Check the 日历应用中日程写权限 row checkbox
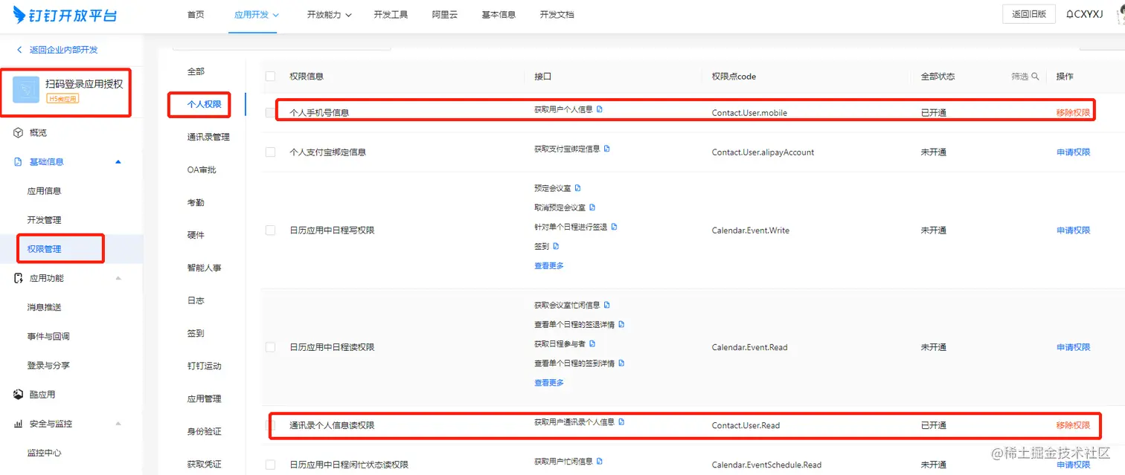The image size is (1125, 475). pos(270,230)
